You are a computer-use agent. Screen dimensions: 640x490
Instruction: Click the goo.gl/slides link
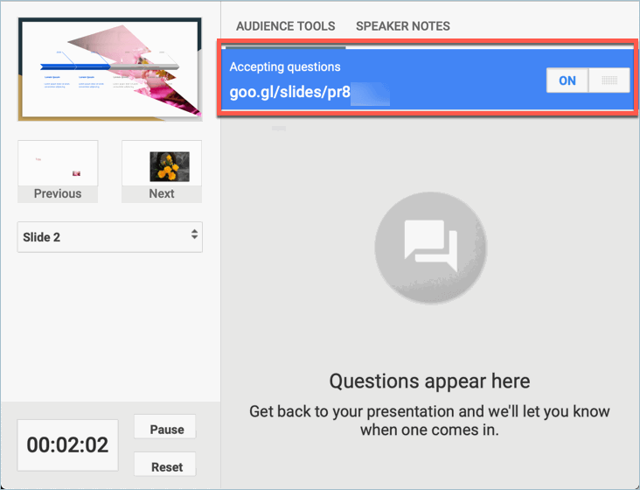pos(289,92)
